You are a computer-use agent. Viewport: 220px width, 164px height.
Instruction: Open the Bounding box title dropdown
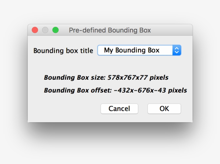139,50
